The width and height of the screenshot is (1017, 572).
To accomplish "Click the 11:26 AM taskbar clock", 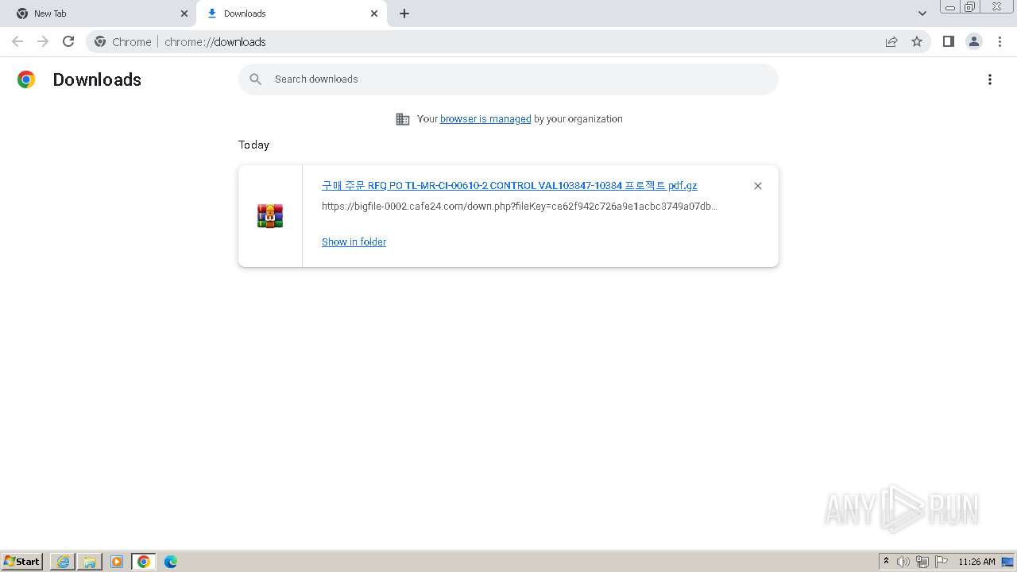I will 976,562.
